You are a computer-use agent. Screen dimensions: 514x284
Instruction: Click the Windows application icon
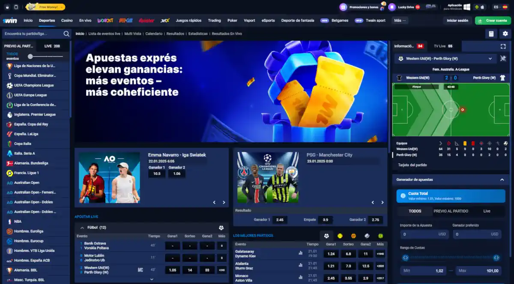(466, 7)
